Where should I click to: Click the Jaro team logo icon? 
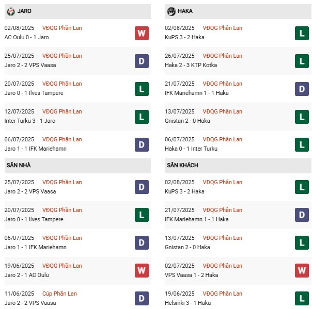[10, 11]
